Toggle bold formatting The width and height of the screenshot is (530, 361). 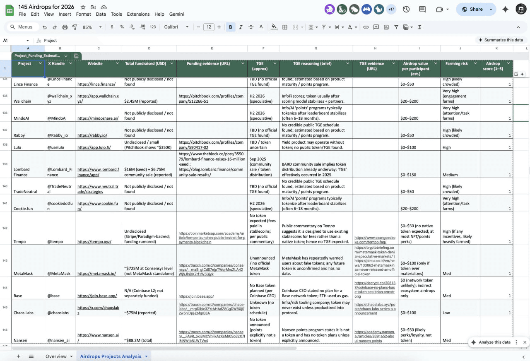pyautogui.click(x=230, y=27)
